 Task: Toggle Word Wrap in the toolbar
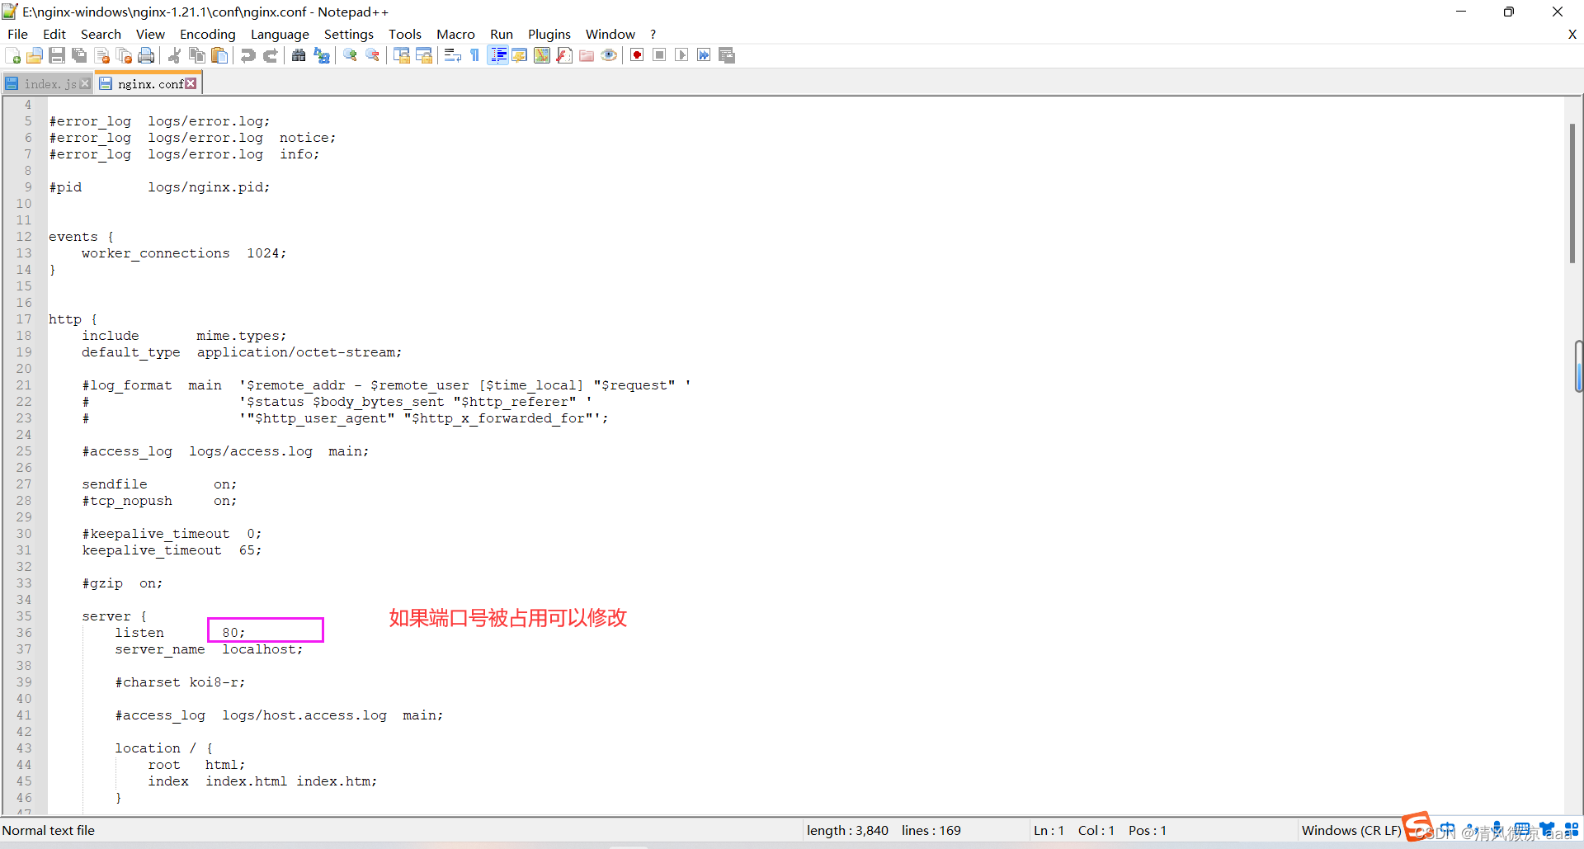452,55
